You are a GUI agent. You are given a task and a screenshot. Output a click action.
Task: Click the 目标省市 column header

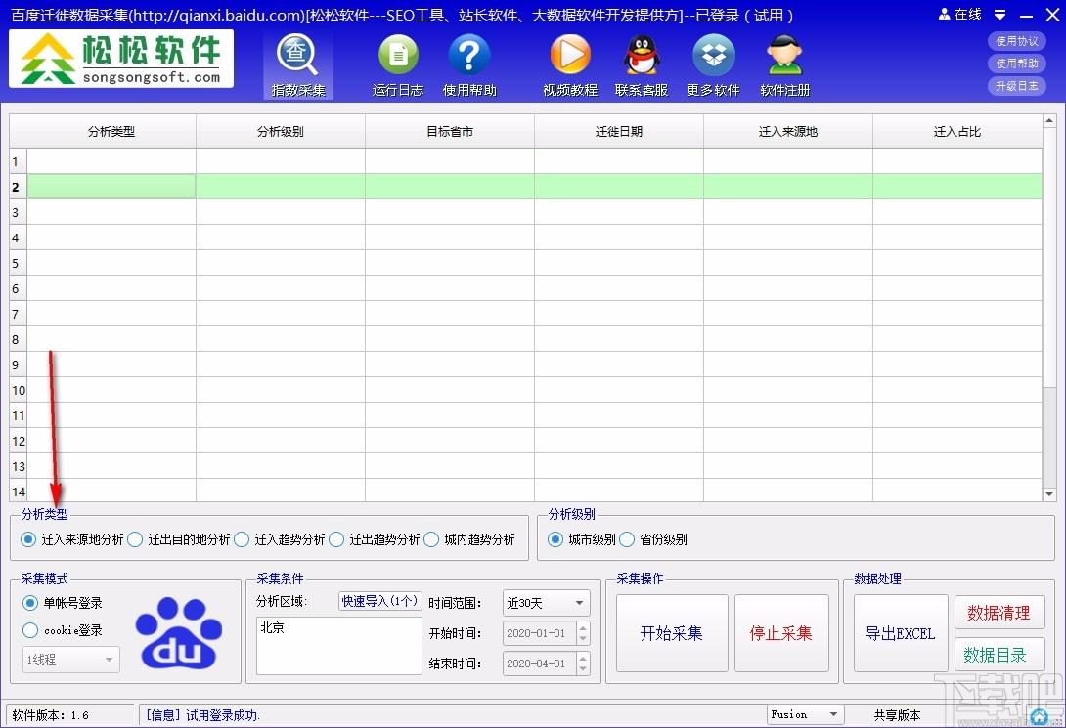[450, 131]
